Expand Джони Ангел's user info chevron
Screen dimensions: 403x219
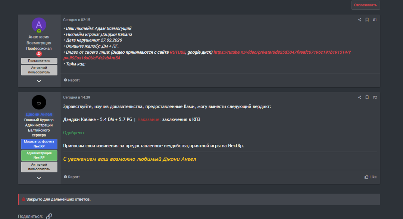click(x=39, y=178)
